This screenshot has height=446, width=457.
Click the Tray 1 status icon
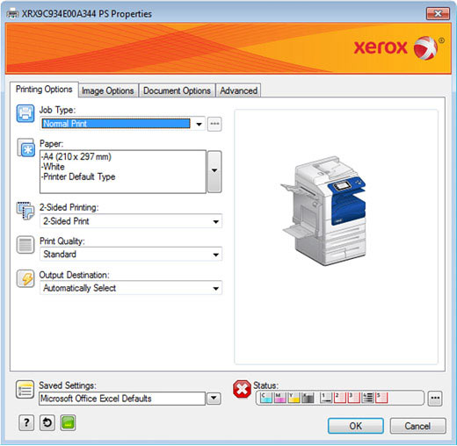pos(326,398)
